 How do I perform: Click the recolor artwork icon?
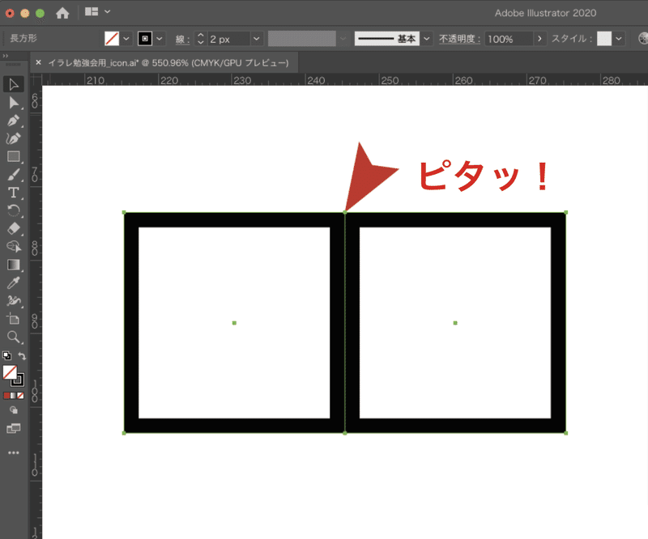pos(643,39)
